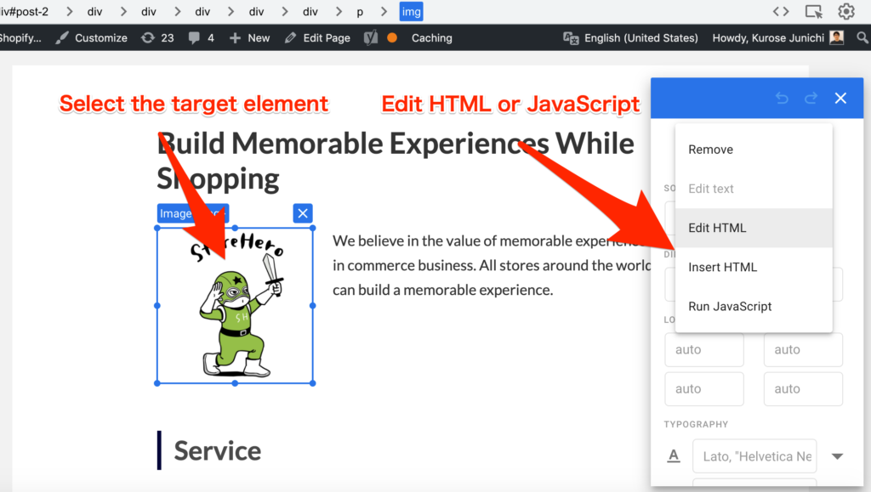Open the settings gear

846,12
